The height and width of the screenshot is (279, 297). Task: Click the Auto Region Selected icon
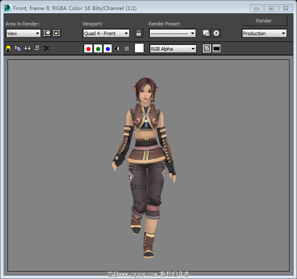(57, 33)
